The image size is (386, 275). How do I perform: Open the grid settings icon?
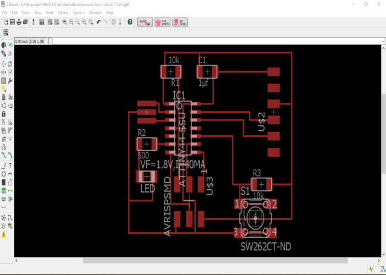pyautogui.click(x=6, y=32)
